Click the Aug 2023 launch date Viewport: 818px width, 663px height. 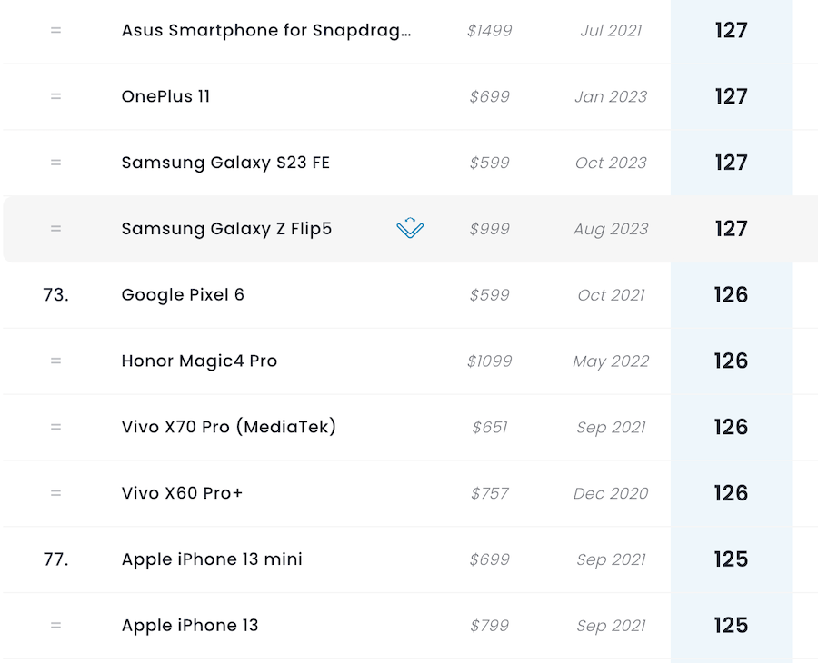tap(611, 229)
